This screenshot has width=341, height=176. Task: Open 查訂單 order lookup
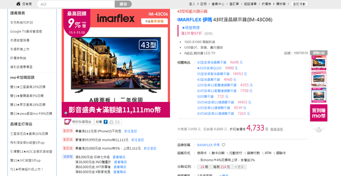tap(234, 4)
